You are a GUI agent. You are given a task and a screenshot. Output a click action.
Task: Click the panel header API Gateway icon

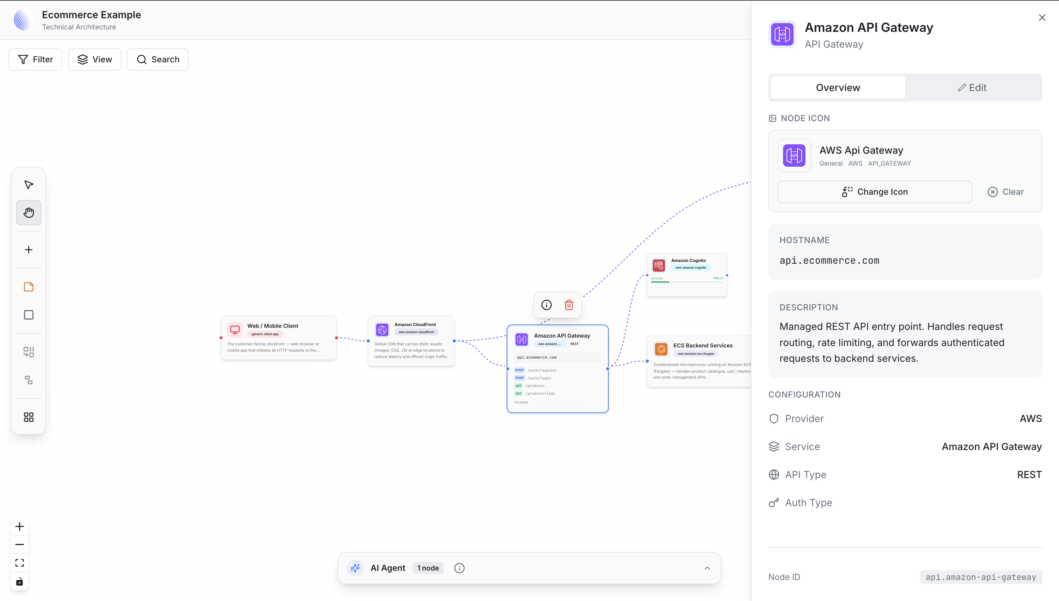[x=782, y=34]
